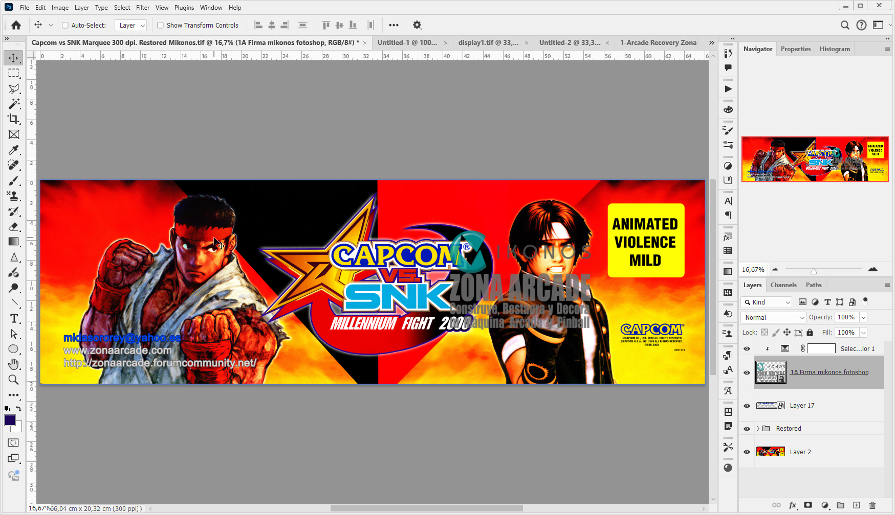
Task: Select the Rectangular Marquee tool
Action: [14, 73]
